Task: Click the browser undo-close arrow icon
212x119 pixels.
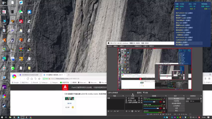Action: [x=36, y=79]
